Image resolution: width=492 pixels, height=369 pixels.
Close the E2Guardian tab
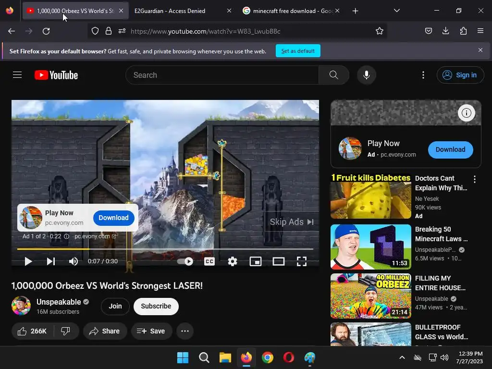click(229, 11)
